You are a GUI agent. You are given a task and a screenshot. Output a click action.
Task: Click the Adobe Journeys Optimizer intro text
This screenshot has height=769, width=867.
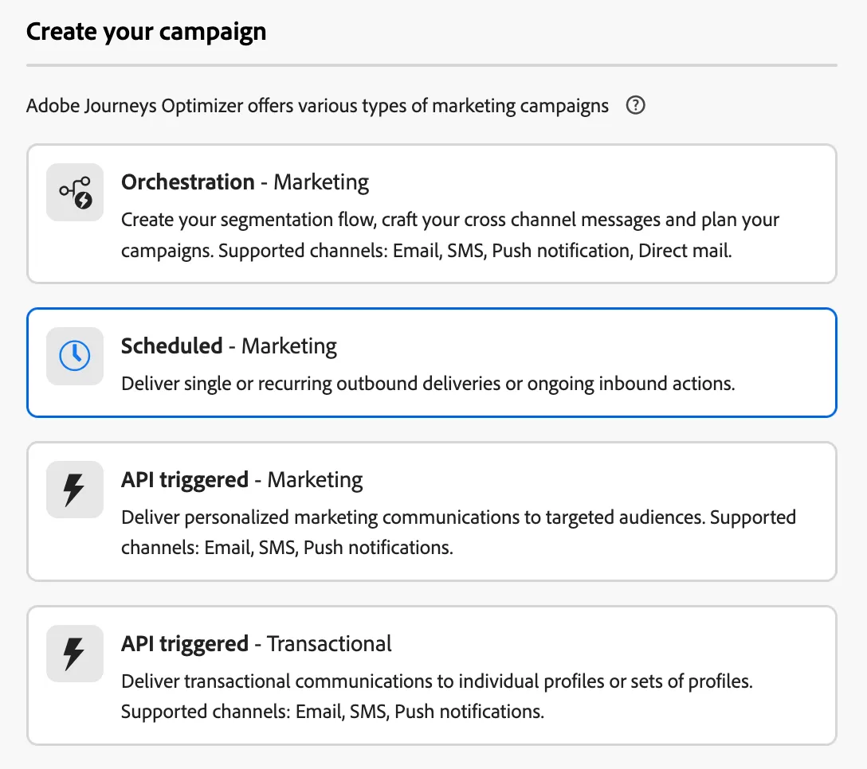317,106
